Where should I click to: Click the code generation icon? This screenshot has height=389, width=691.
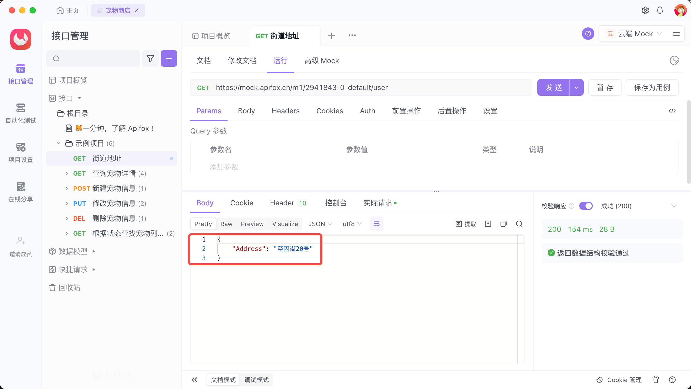(672, 111)
